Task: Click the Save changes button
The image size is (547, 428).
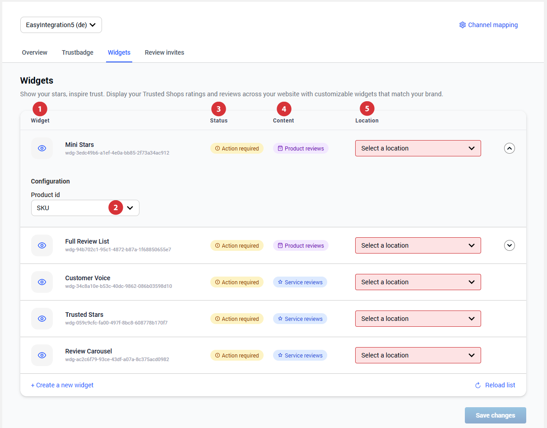Action: (x=495, y=415)
